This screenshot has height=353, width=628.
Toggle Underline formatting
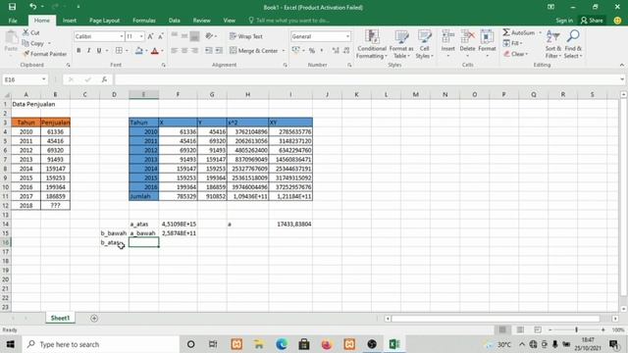[x=98, y=51]
